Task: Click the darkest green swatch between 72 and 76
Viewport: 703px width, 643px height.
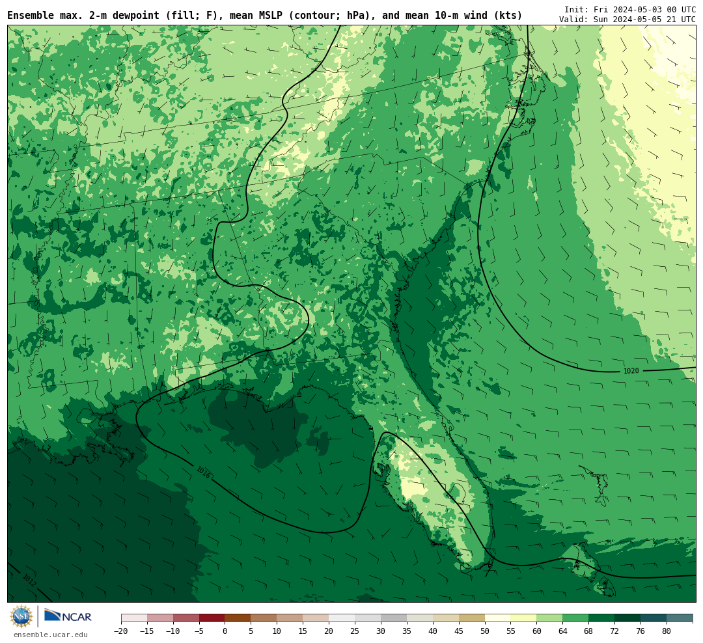Action: 628,618
